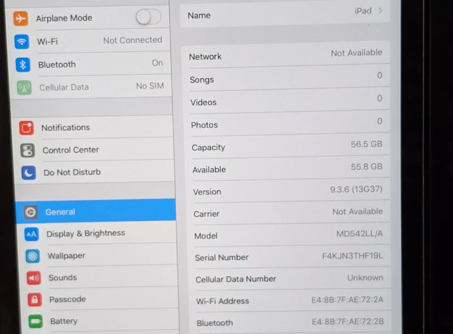Tap the Available row label
This screenshot has height=334, width=453.
click(x=209, y=170)
